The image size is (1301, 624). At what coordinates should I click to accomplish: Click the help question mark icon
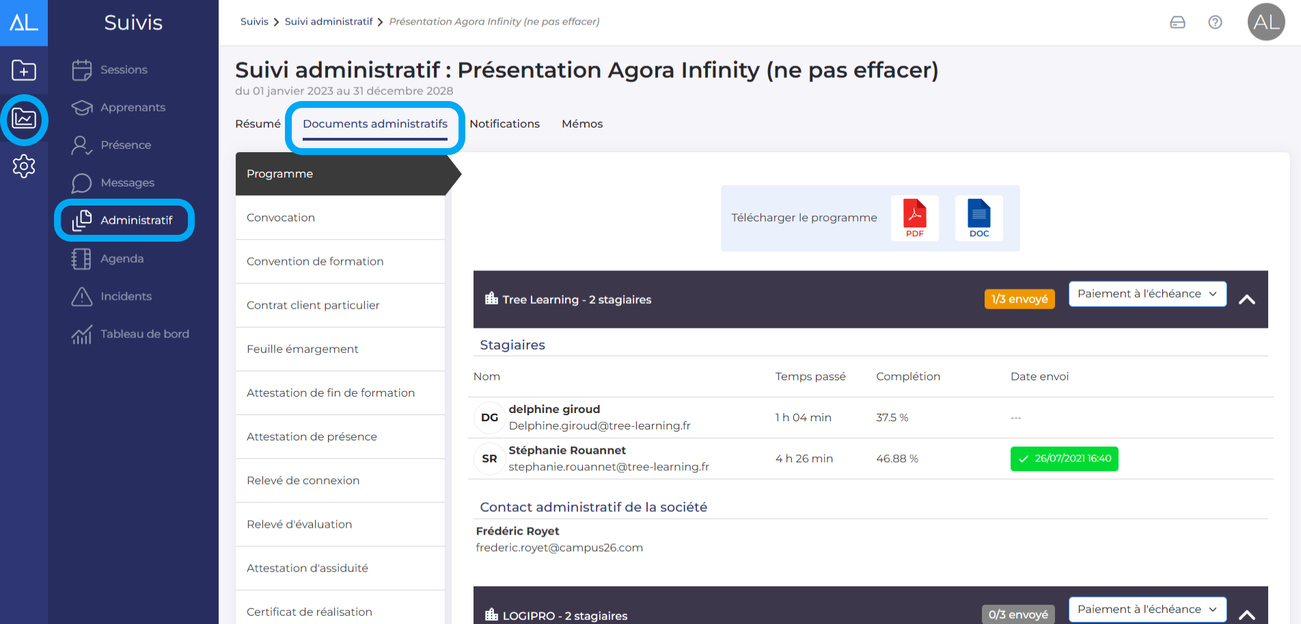1215,23
